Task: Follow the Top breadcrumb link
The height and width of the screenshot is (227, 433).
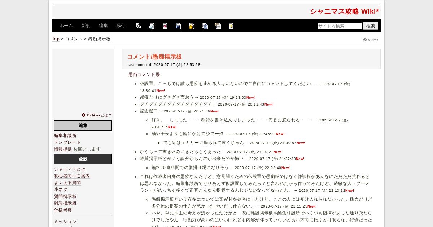Action: point(56,39)
